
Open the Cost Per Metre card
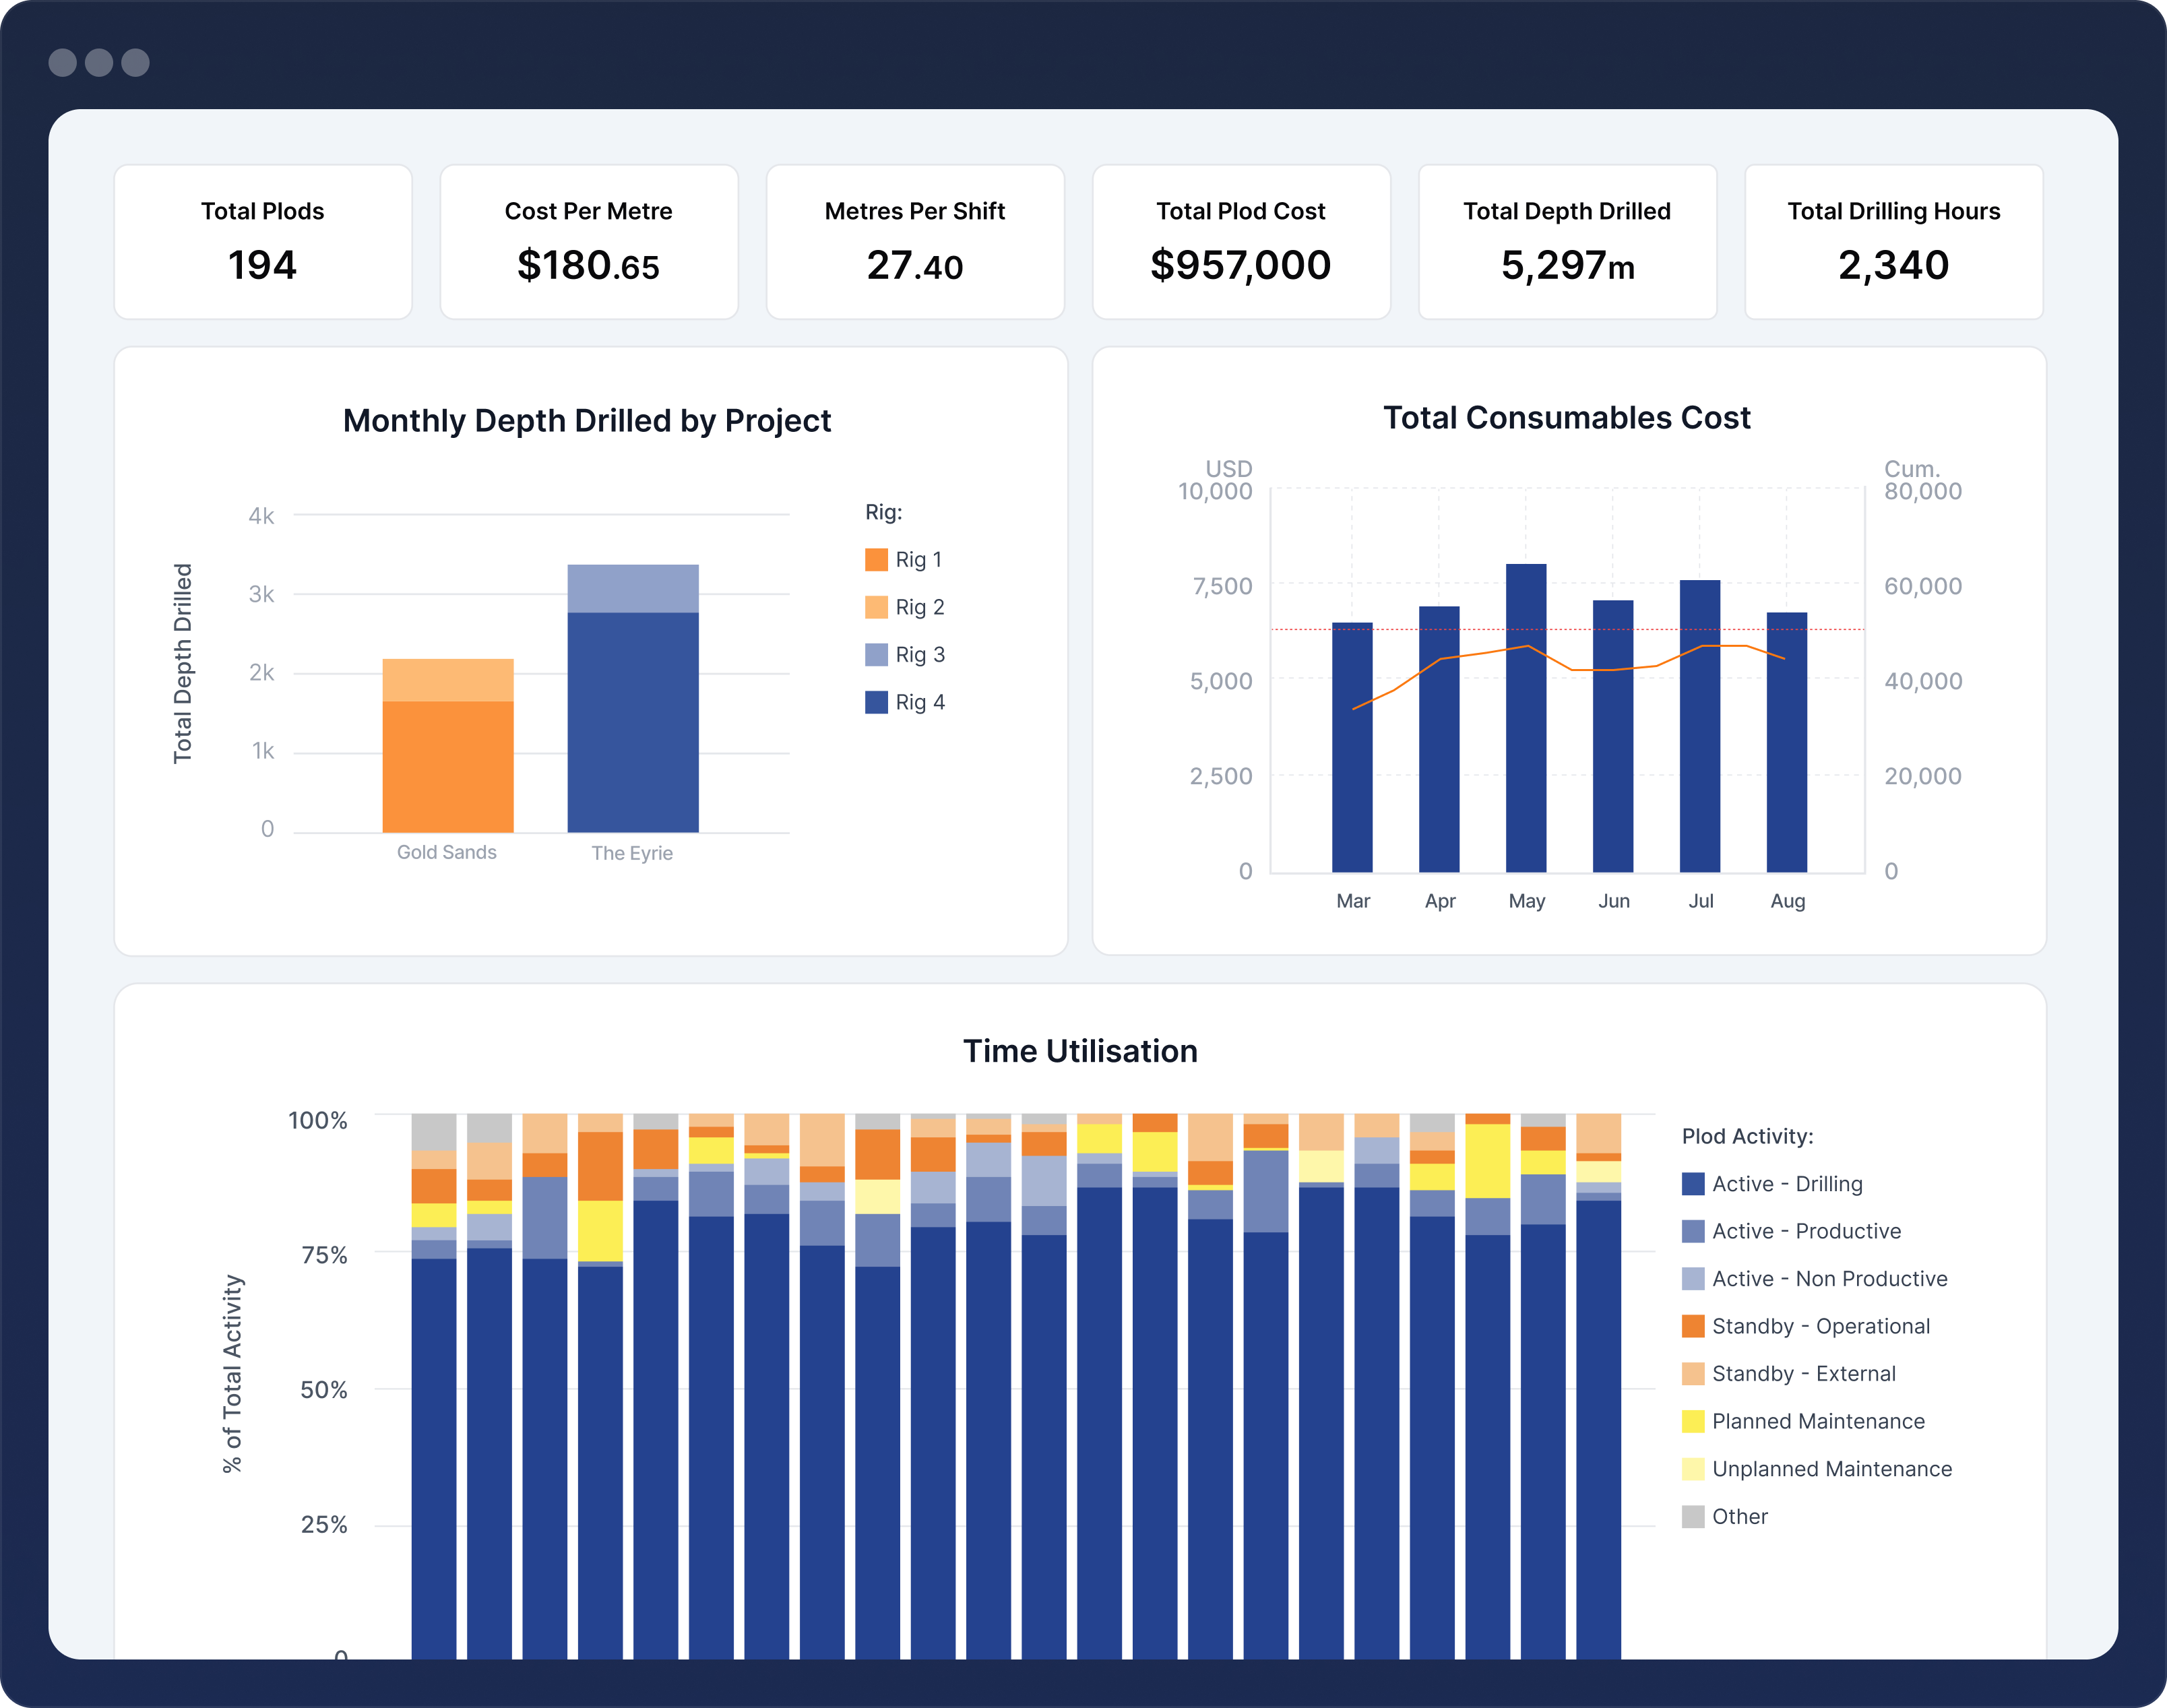(589, 242)
